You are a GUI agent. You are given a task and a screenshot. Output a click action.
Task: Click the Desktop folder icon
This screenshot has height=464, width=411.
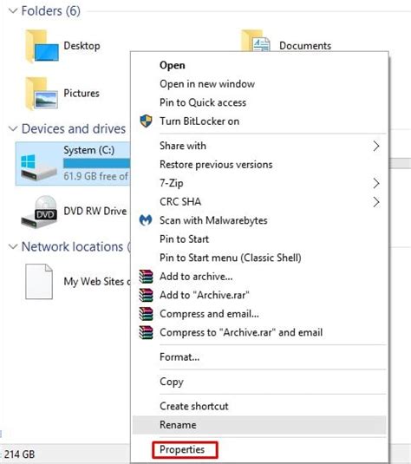42,47
